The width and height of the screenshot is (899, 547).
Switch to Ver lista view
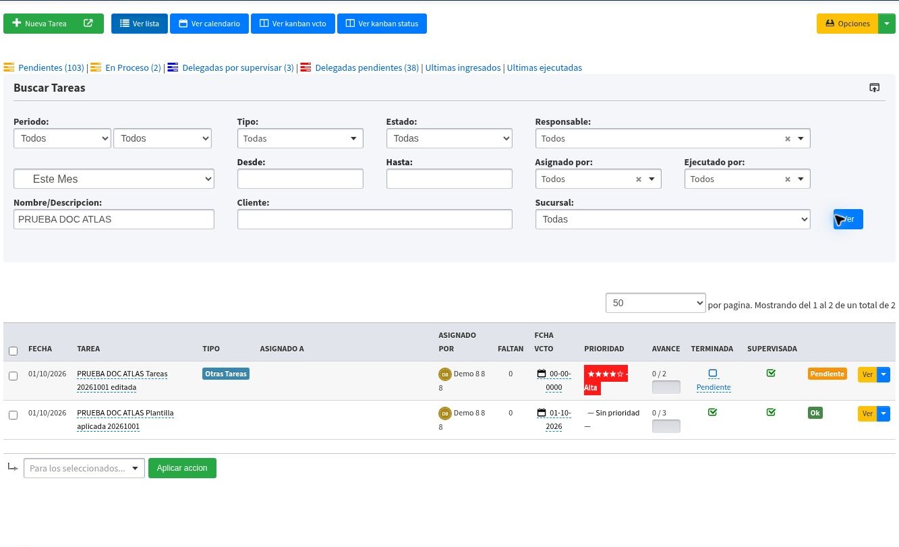[x=140, y=24]
